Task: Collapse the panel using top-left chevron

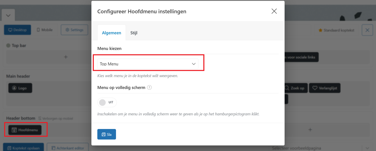Action: click(8, 15)
